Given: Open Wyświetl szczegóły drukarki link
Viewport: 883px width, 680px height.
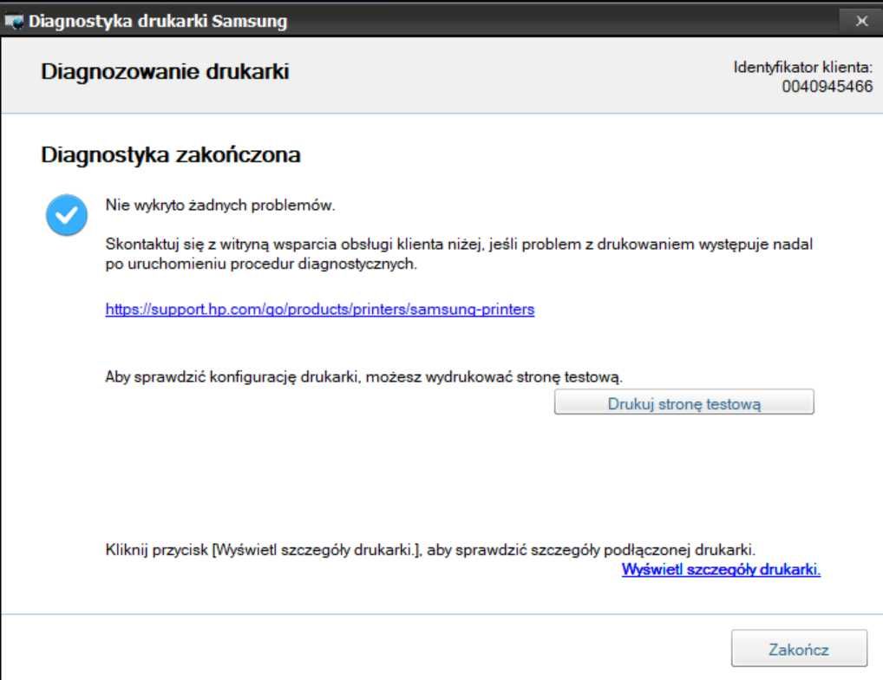Looking at the screenshot, I should (x=721, y=569).
